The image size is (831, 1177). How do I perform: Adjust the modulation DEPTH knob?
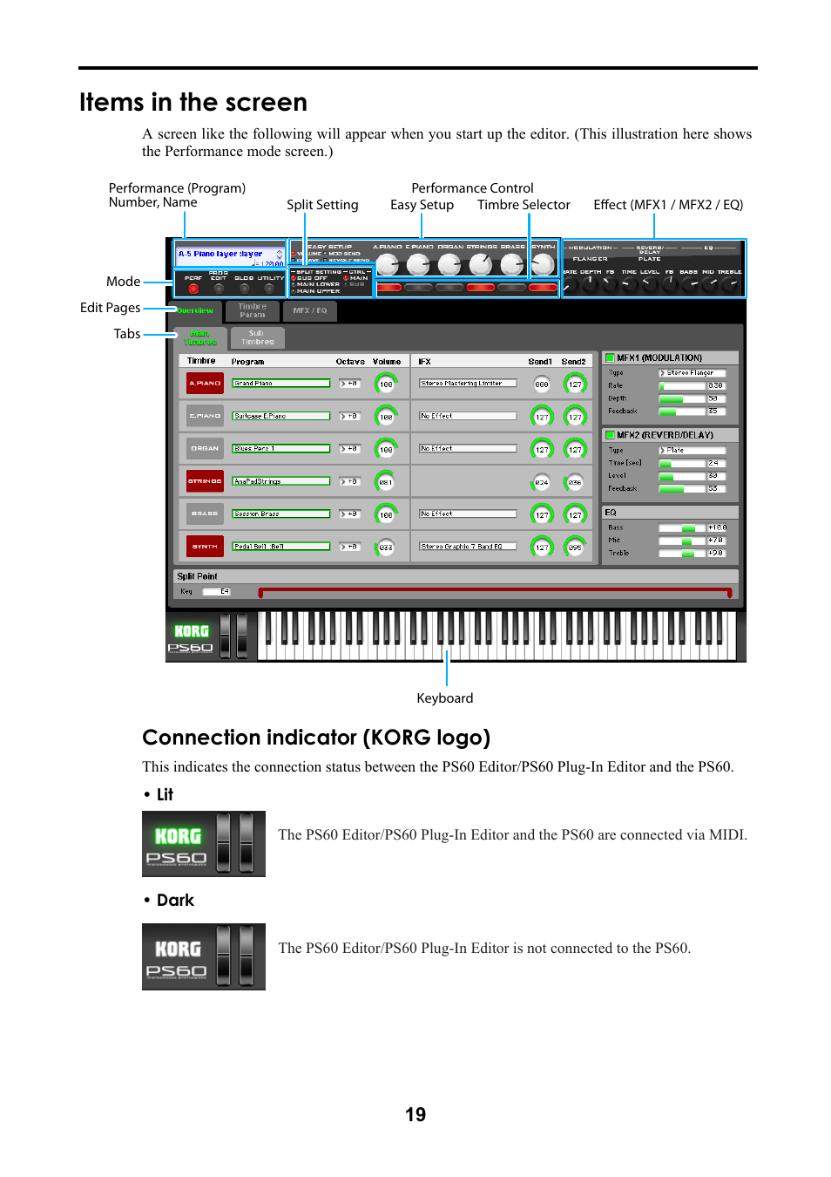click(x=590, y=285)
